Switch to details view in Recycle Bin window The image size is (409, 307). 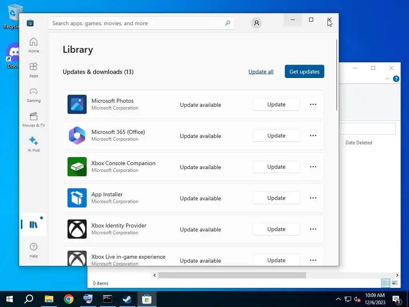click(386, 283)
